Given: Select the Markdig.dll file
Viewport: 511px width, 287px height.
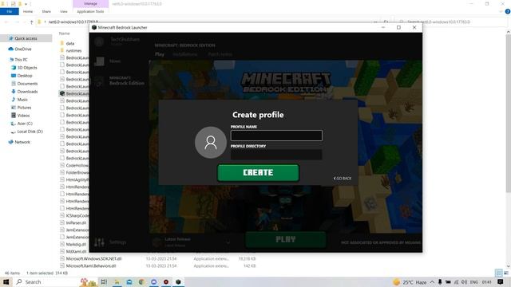Looking at the screenshot, I should (x=76, y=245).
